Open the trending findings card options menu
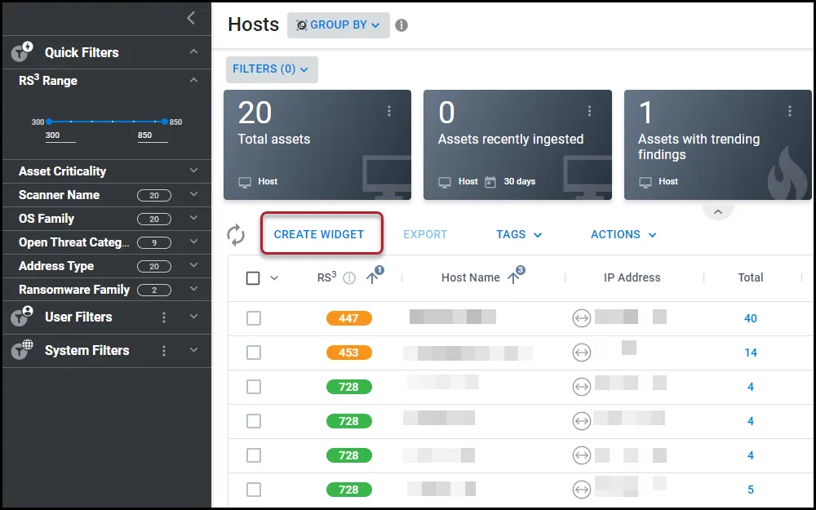 tap(789, 111)
